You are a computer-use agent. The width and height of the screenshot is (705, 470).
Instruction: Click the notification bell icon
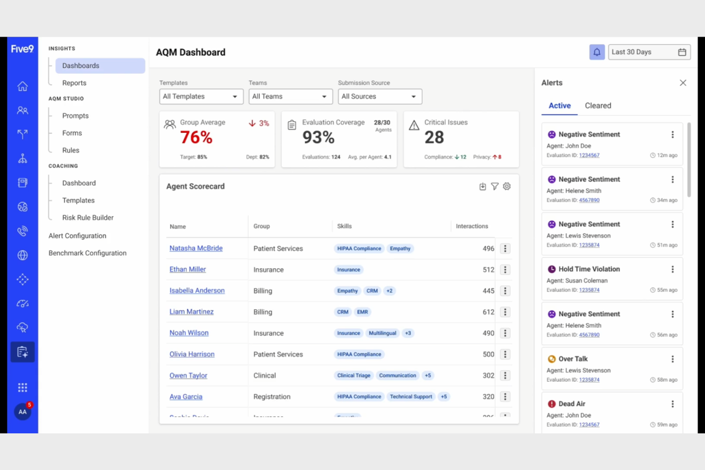[x=597, y=52]
